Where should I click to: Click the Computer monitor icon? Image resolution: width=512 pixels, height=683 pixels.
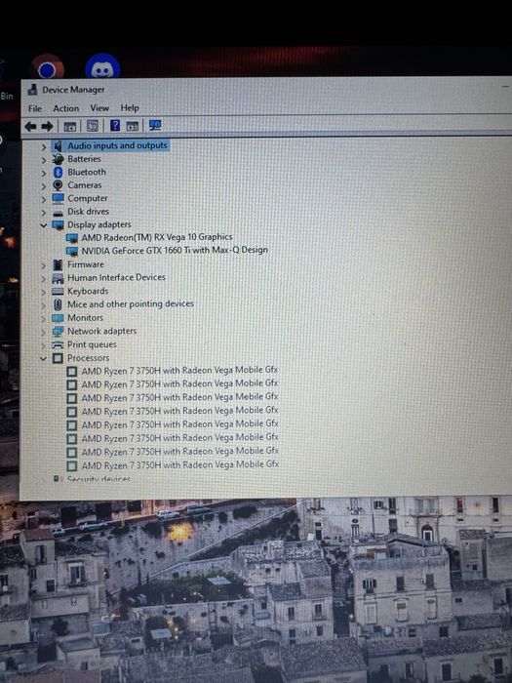point(58,199)
